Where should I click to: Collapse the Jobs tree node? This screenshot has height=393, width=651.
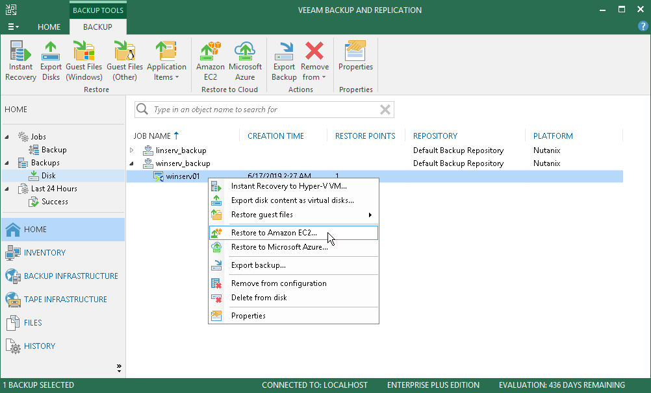[x=6, y=137]
